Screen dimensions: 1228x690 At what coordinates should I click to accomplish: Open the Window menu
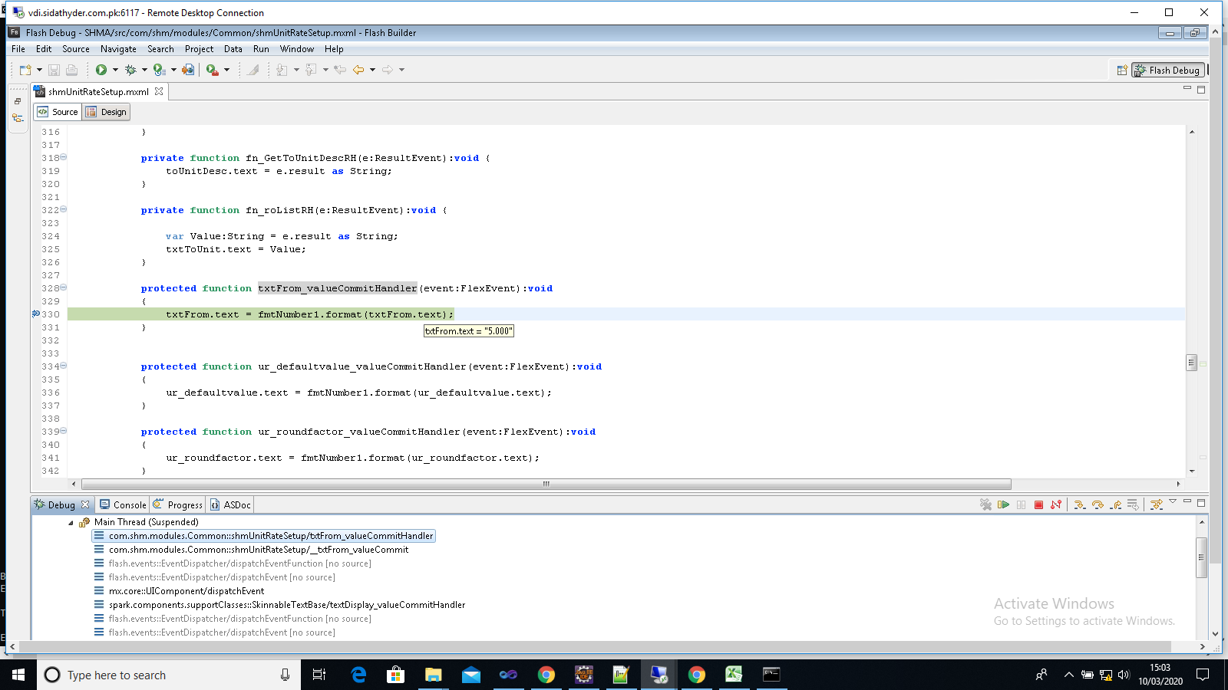(x=296, y=49)
